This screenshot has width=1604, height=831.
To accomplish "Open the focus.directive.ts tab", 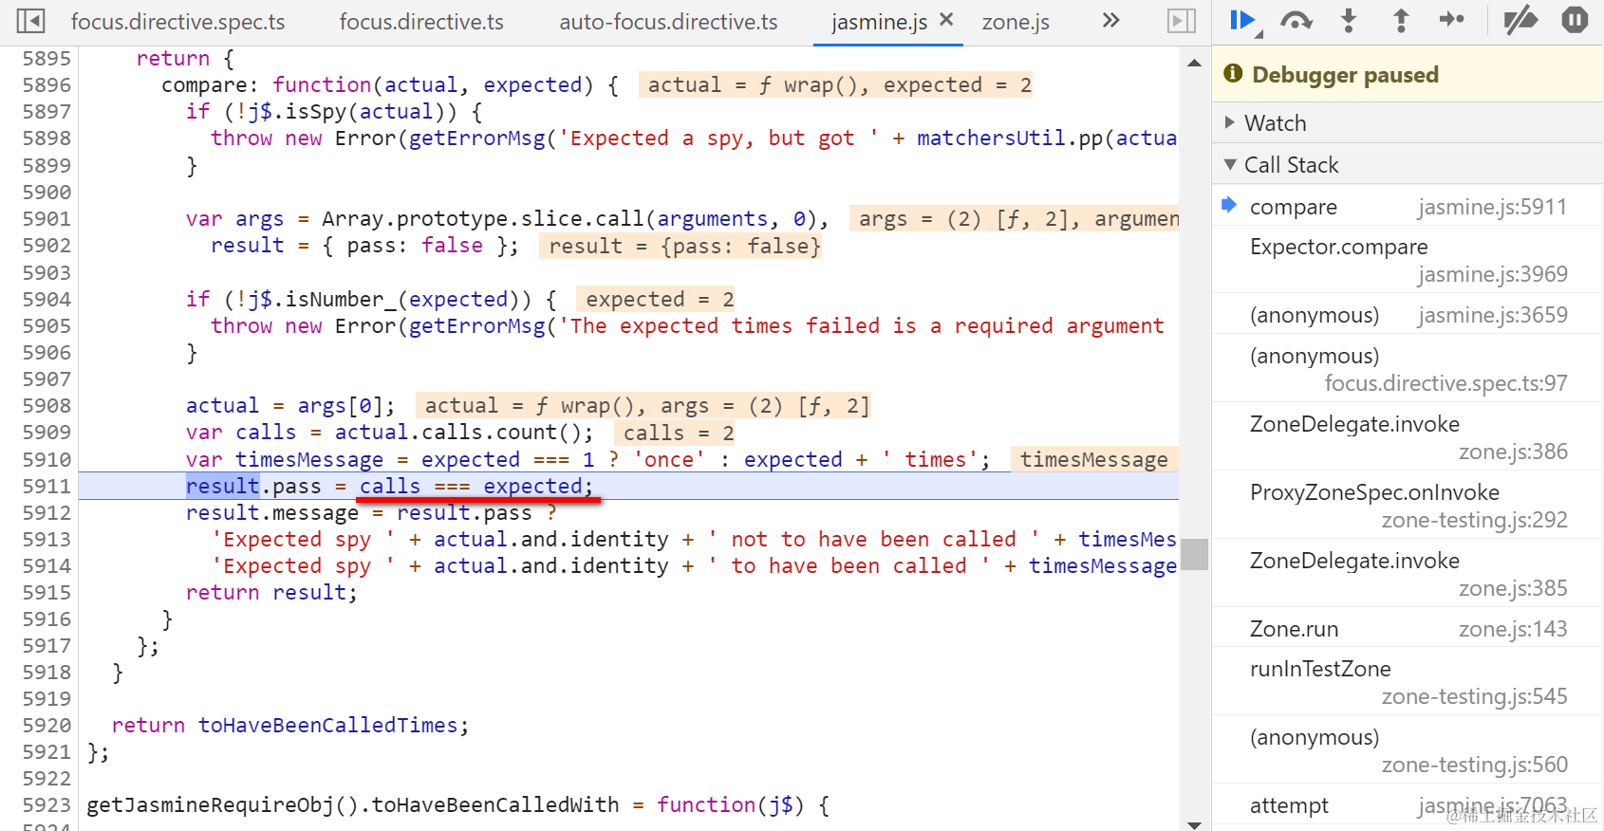I will point(421,22).
